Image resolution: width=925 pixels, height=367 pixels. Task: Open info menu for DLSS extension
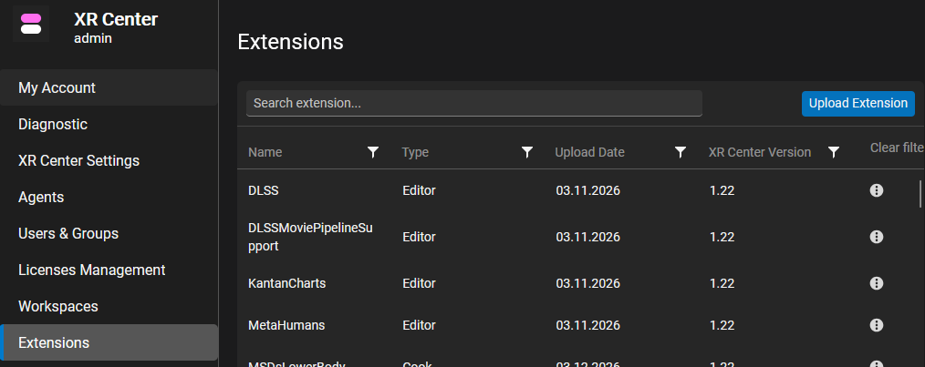point(877,190)
